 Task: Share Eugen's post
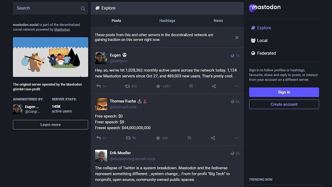(214, 86)
